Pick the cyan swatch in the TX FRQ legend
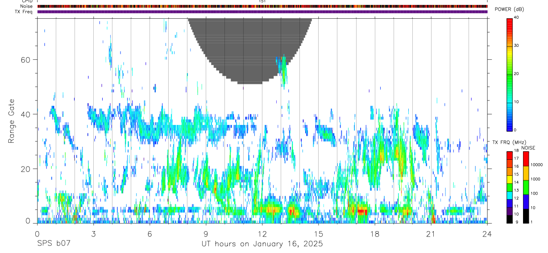 (x=510, y=195)
